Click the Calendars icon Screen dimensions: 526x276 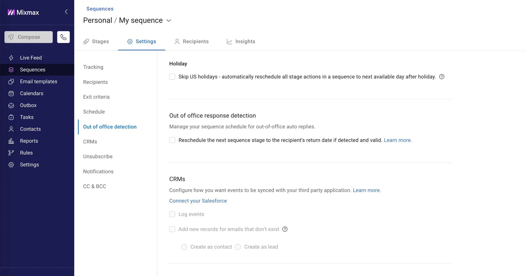click(11, 93)
